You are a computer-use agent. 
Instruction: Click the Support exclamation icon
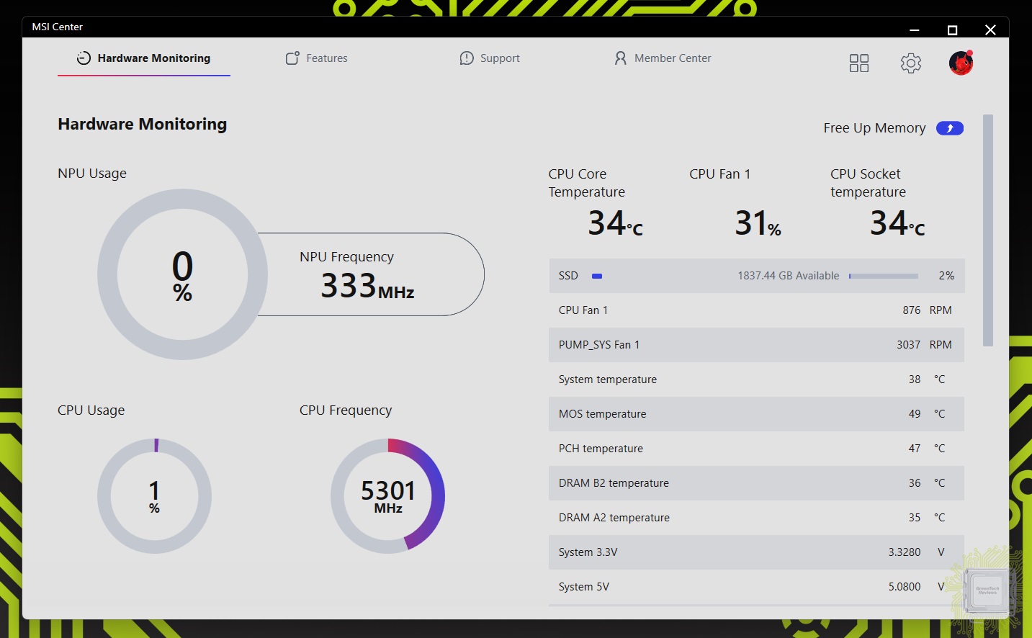tap(467, 58)
